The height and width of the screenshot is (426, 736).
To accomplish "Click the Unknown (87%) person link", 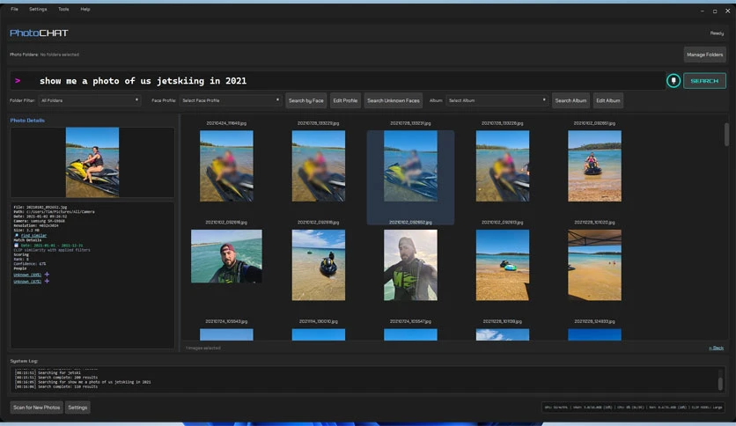I will (27, 282).
